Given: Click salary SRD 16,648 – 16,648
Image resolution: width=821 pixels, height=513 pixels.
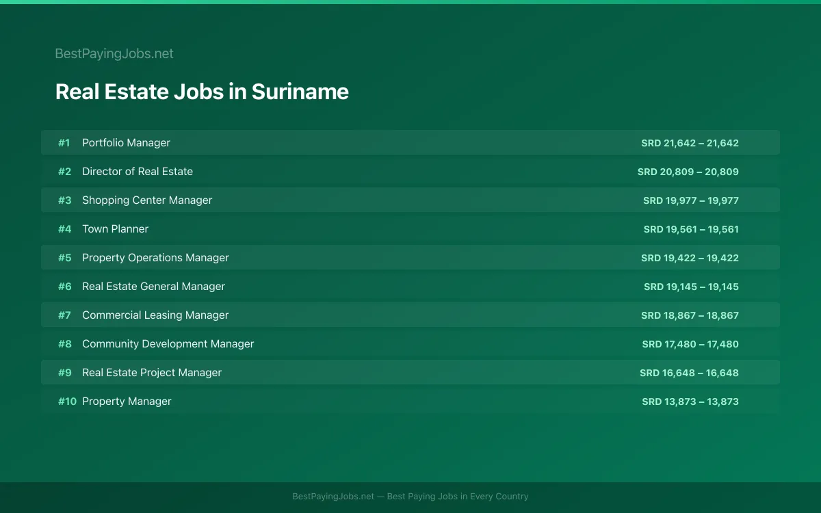Looking at the screenshot, I should tap(689, 373).
